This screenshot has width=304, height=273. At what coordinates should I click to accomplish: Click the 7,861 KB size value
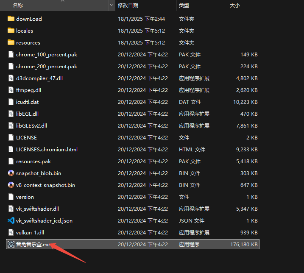[x=247, y=125]
